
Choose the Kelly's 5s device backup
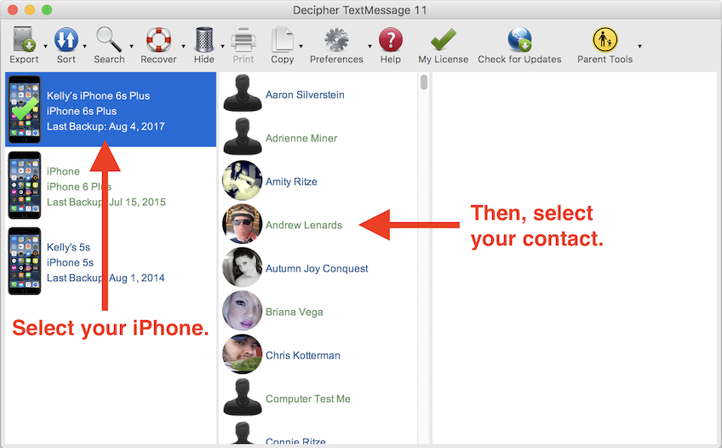(x=111, y=262)
